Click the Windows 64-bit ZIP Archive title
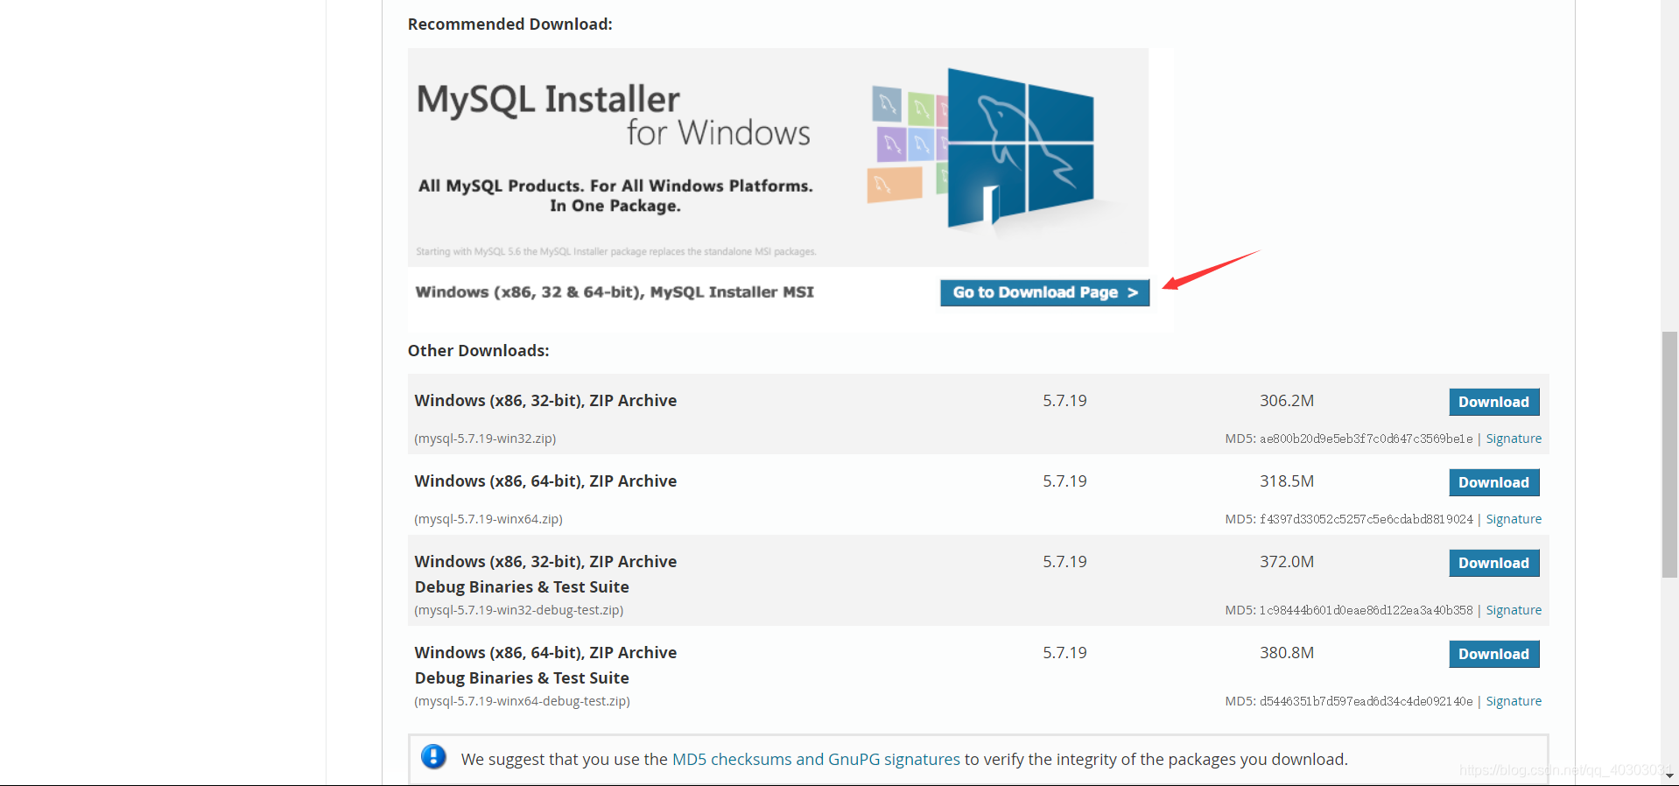The image size is (1679, 786). coord(545,481)
